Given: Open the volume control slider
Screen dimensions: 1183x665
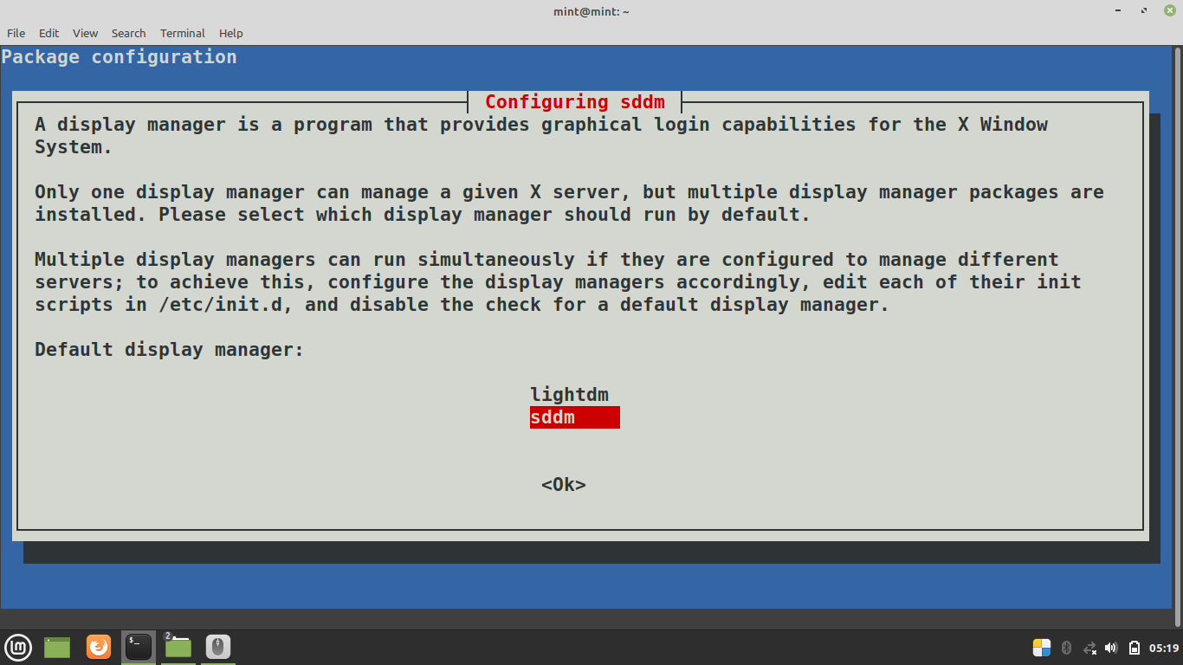Looking at the screenshot, I should [1110, 647].
